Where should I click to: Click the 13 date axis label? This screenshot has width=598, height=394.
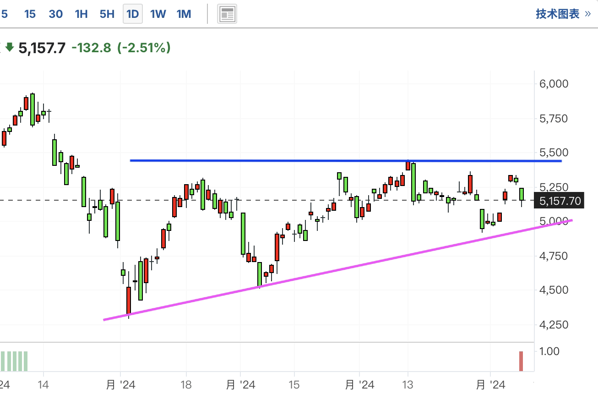[x=408, y=385]
